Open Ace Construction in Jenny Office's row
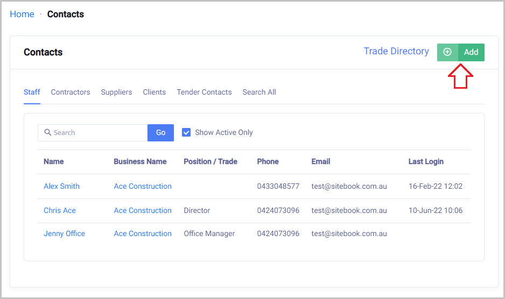The image size is (505, 299). pos(143,233)
